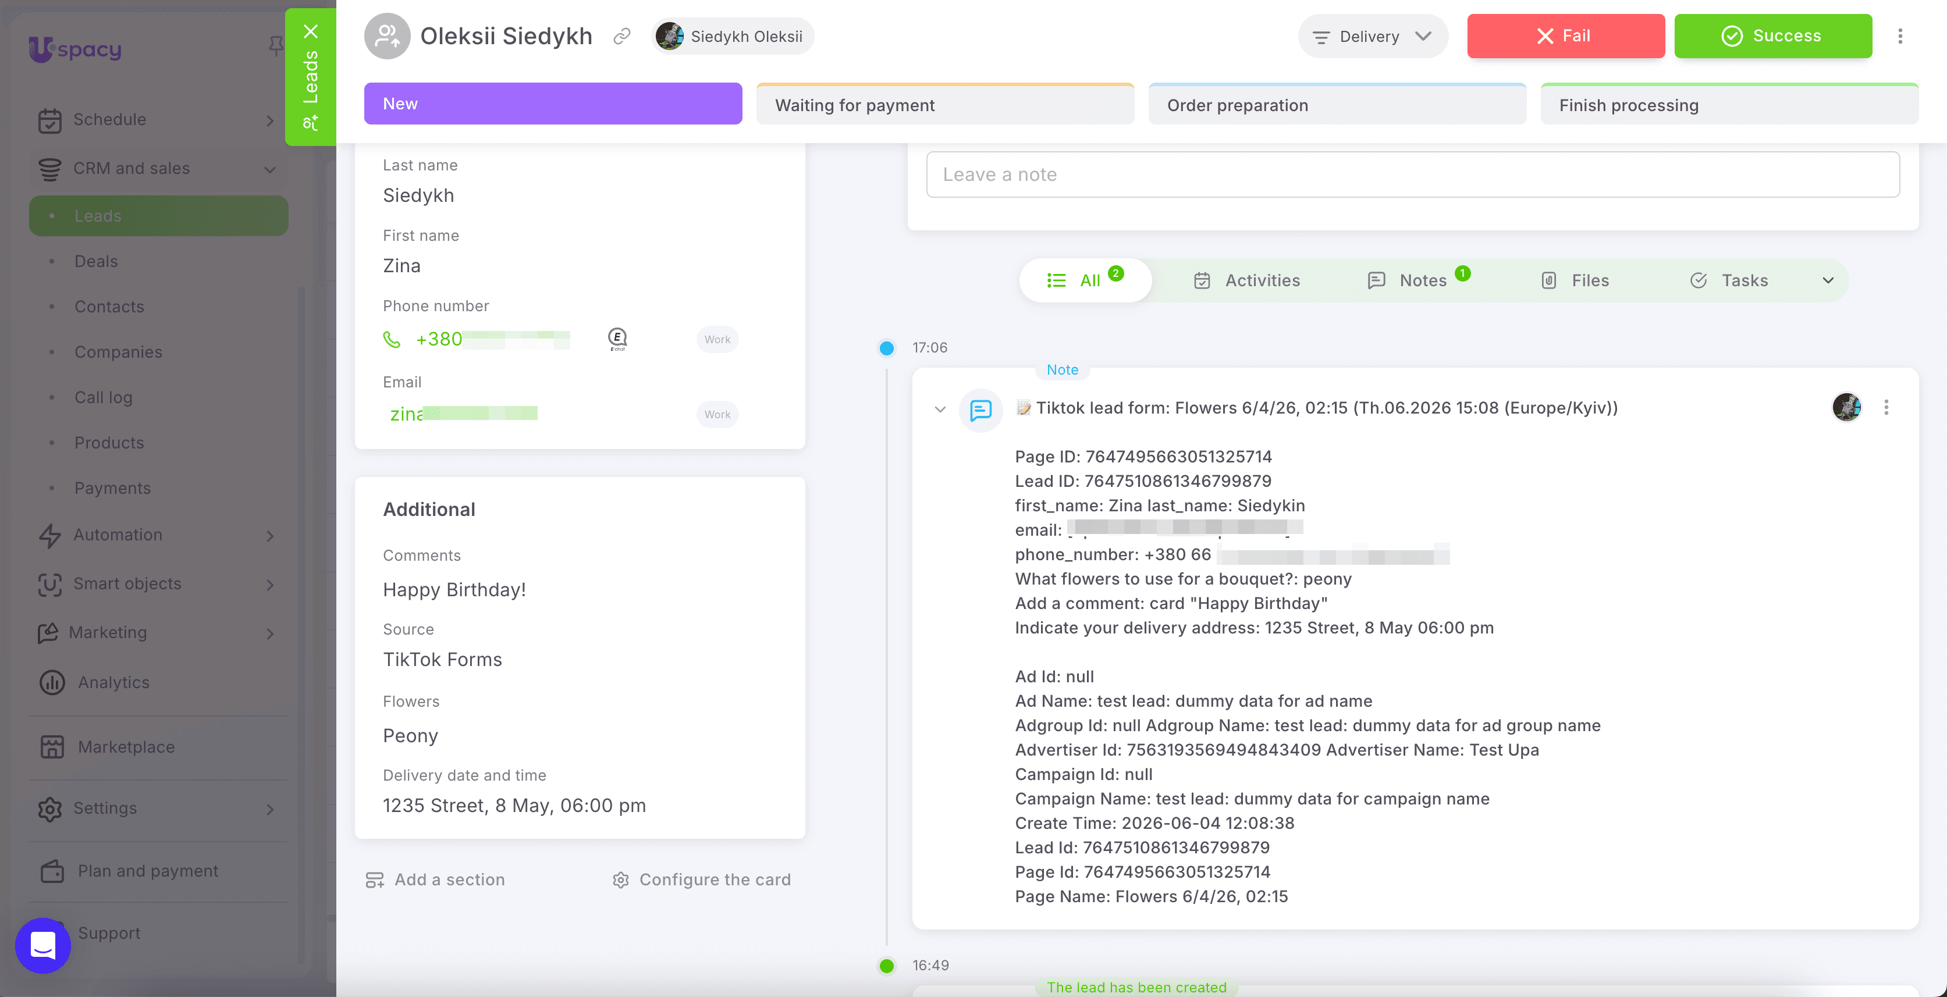
Task: Open Products in the sidebar
Action: coord(109,443)
